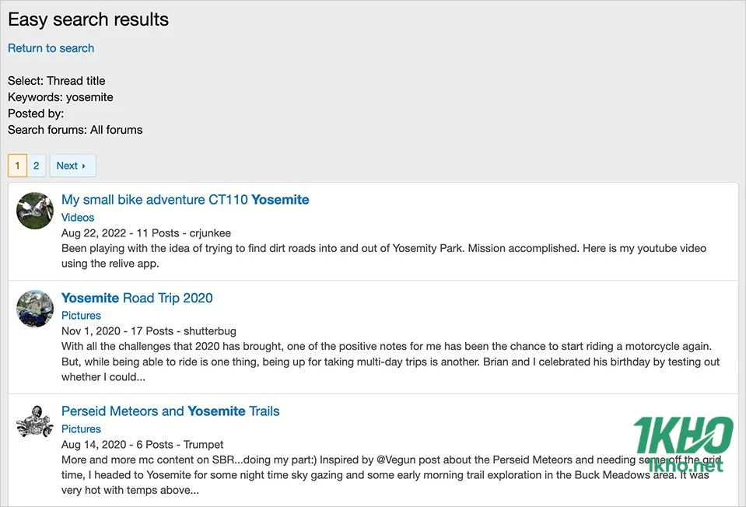Click the "Next" pagination button
The height and width of the screenshot is (507, 746).
(72, 165)
